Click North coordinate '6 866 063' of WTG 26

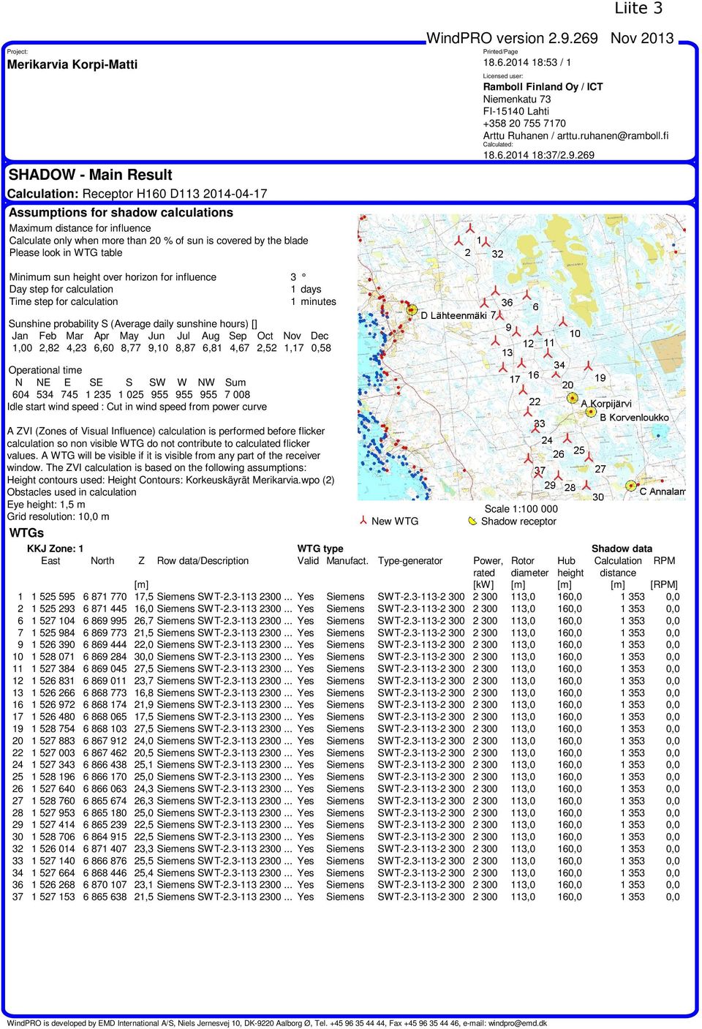click(x=105, y=788)
